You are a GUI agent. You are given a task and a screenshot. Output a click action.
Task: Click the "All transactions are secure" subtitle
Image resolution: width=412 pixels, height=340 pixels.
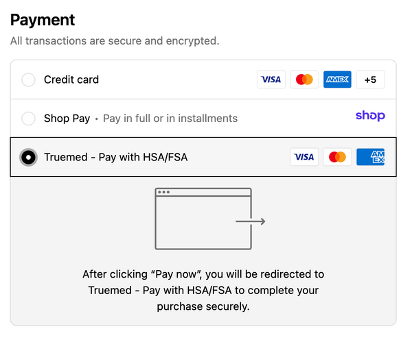point(115,41)
